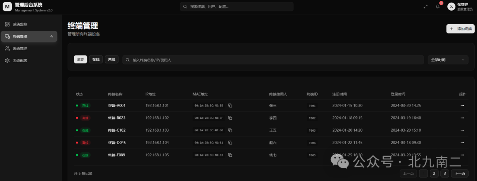Click the M logo icon
Viewport: 477px width, 181px height.
[7, 7]
